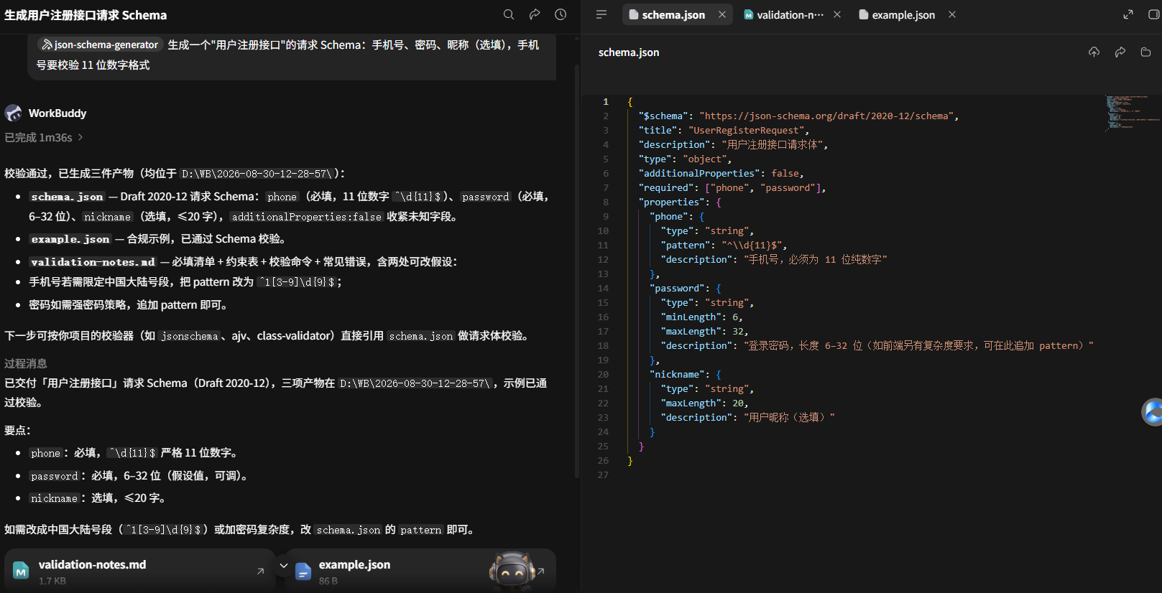Image resolution: width=1162 pixels, height=593 pixels.
Task: Click the chat panel scrollbar
Action: click(576, 273)
